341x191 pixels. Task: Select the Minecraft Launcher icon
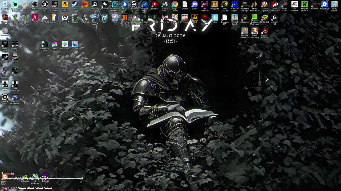tap(305, 6)
